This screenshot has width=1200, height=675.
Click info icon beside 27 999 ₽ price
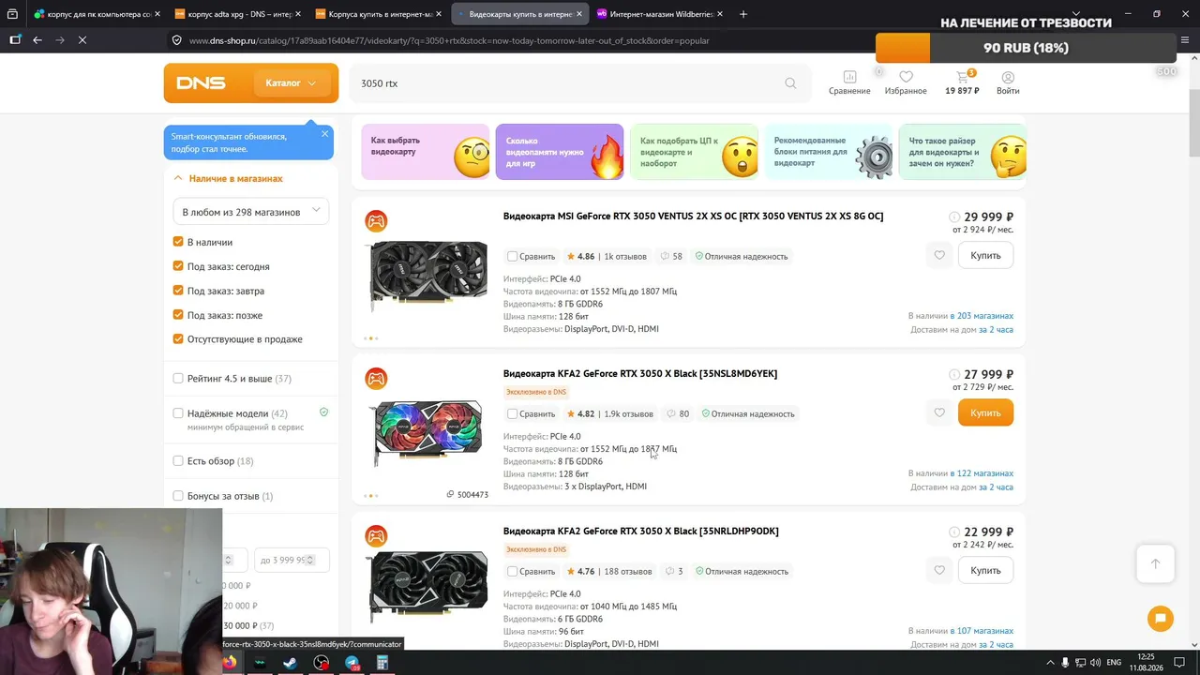[954, 374]
